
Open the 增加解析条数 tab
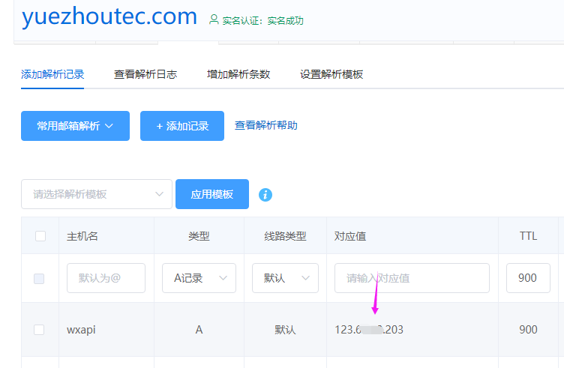click(x=238, y=74)
